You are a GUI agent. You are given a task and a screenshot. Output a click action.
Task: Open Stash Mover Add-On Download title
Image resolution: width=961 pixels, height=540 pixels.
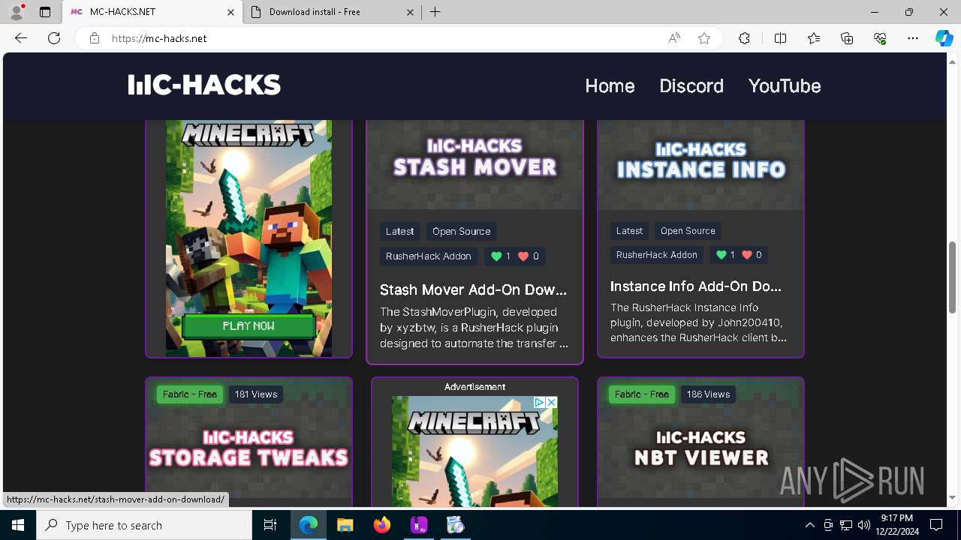coord(473,289)
